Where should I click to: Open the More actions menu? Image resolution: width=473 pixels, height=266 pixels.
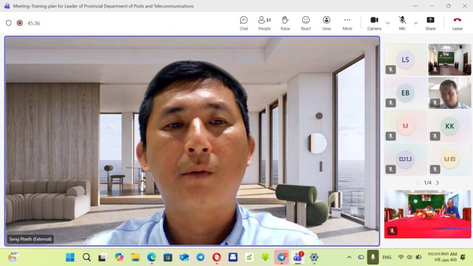point(347,23)
